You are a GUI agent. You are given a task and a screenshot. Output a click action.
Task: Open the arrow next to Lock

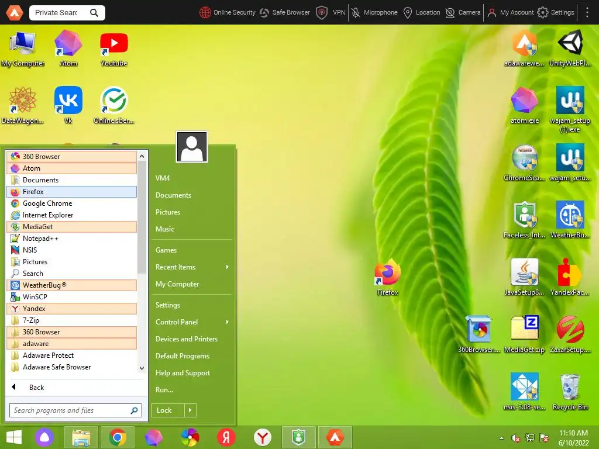(x=190, y=410)
